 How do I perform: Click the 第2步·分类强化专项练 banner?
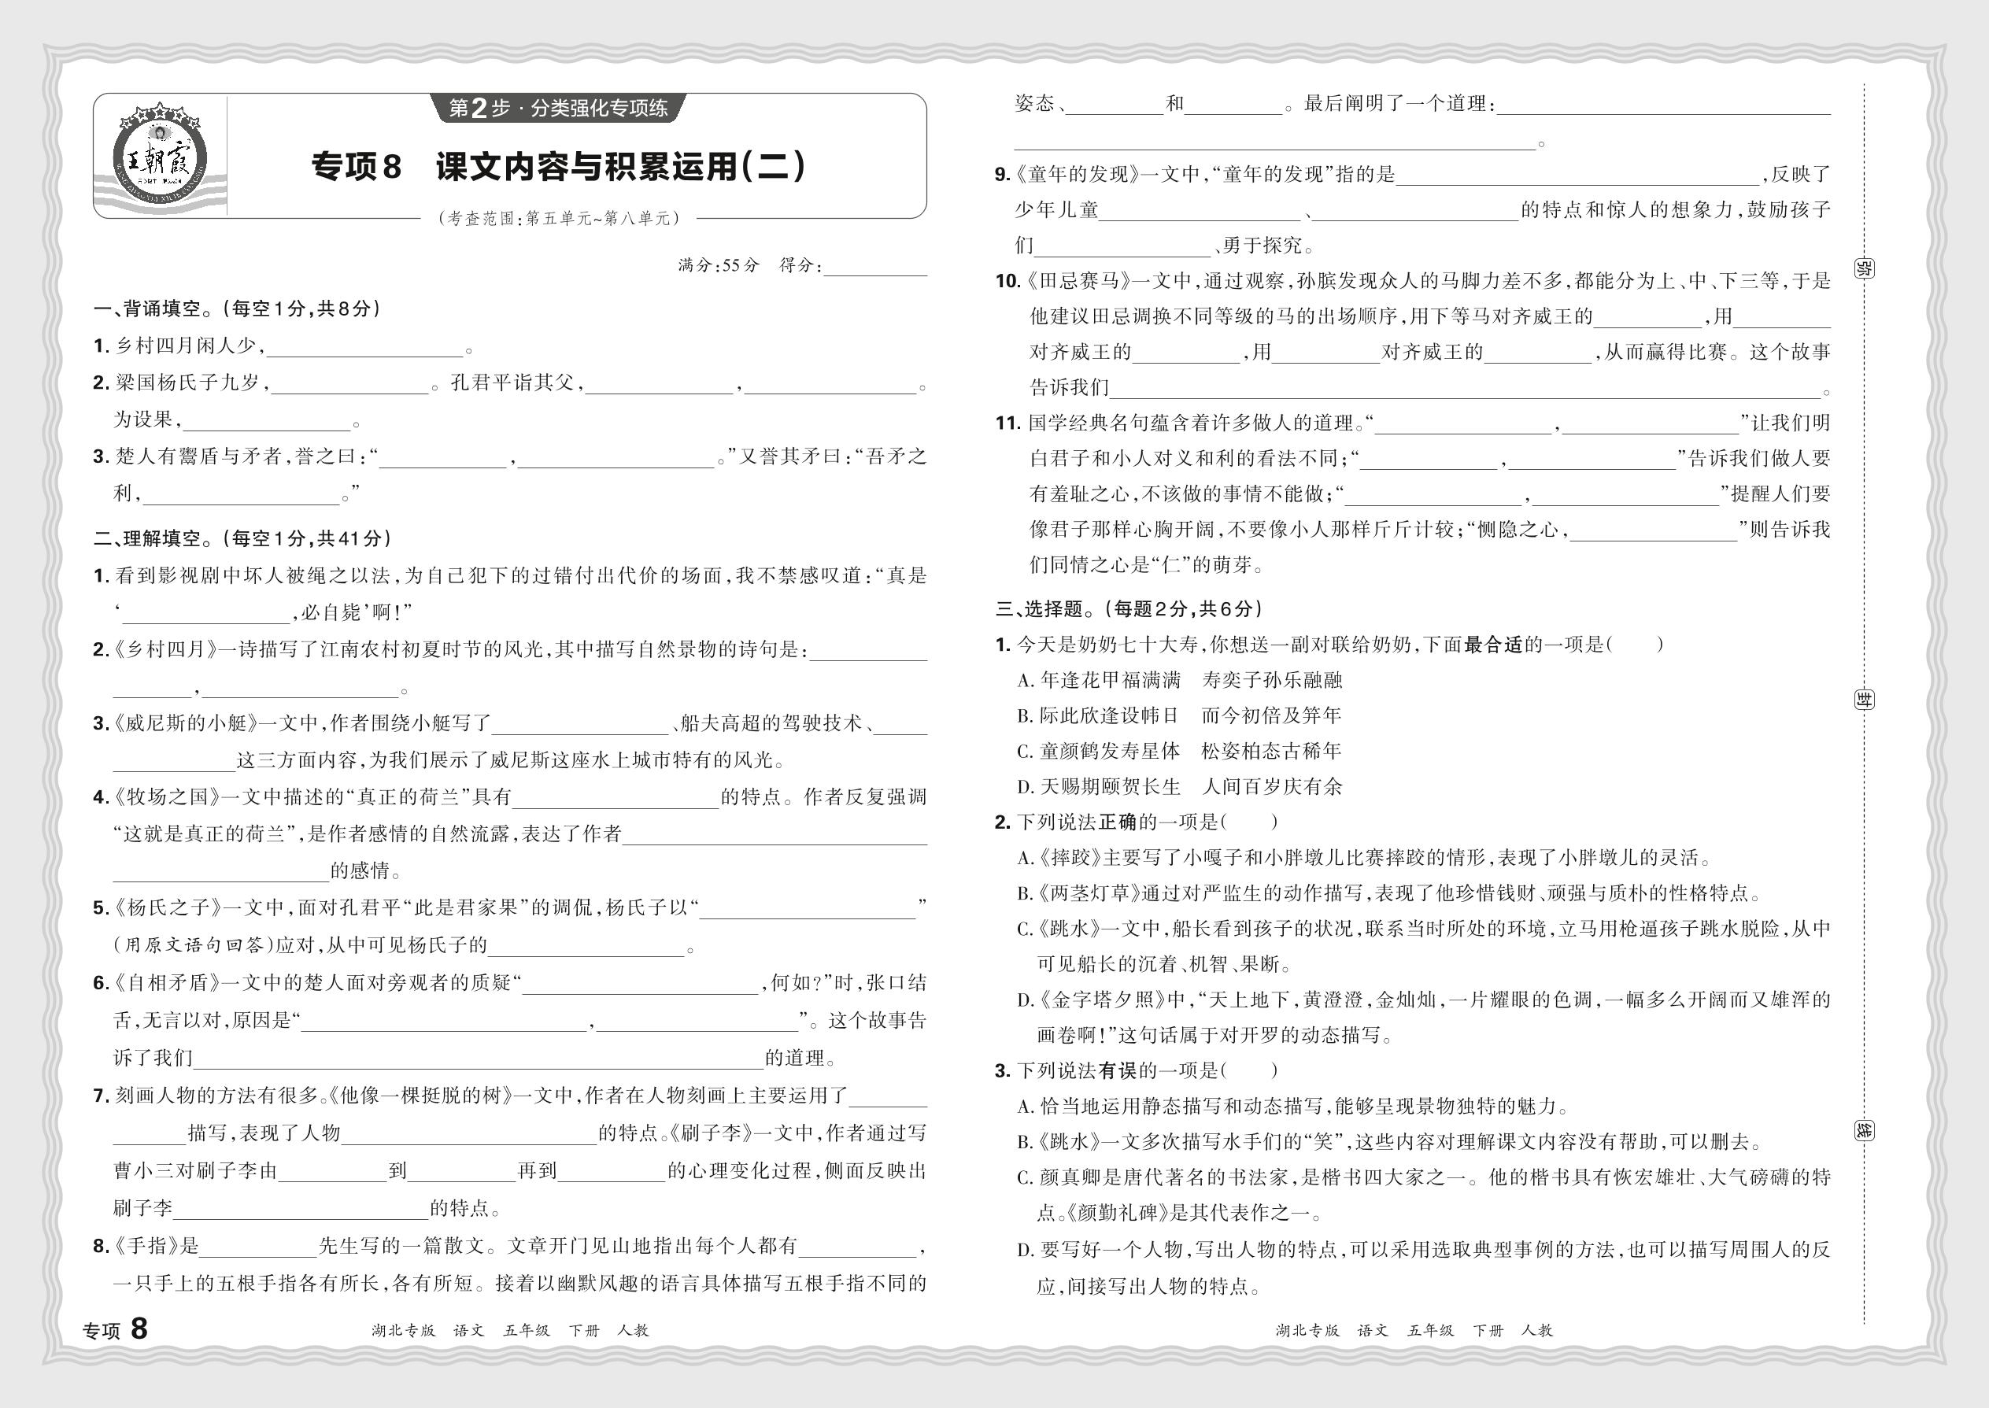click(x=557, y=109)
